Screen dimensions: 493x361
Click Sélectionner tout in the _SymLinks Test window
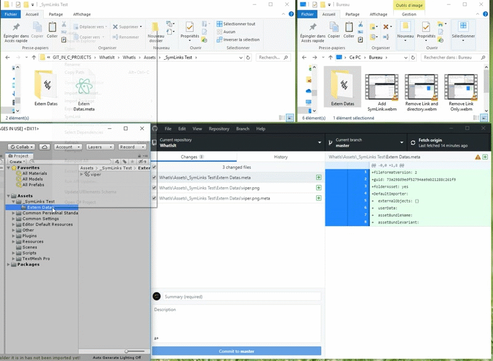236,24
